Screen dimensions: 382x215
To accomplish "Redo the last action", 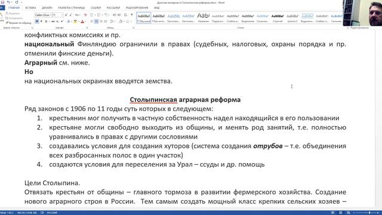I will coord(17,2).
